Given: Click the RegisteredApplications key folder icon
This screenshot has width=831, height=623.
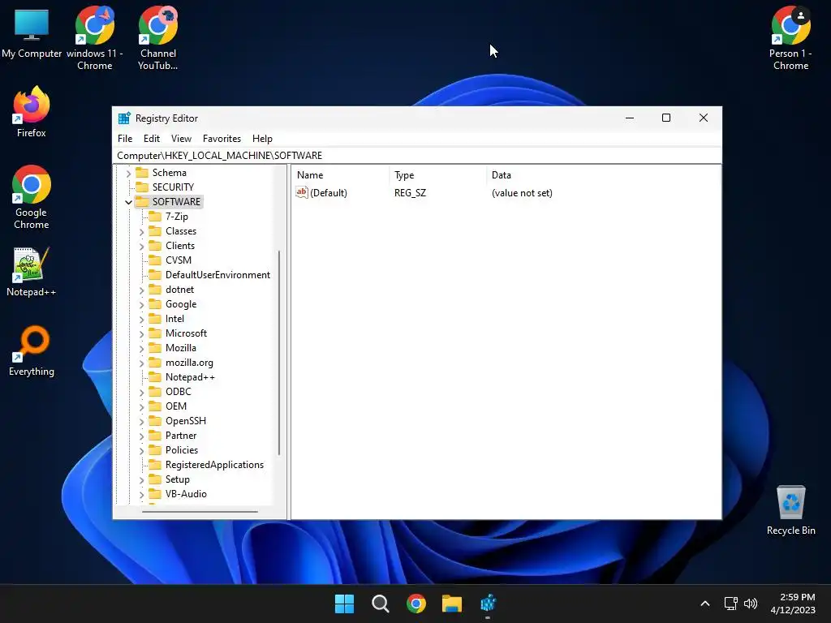Looking at the screenshot, I should pos(155,465).
